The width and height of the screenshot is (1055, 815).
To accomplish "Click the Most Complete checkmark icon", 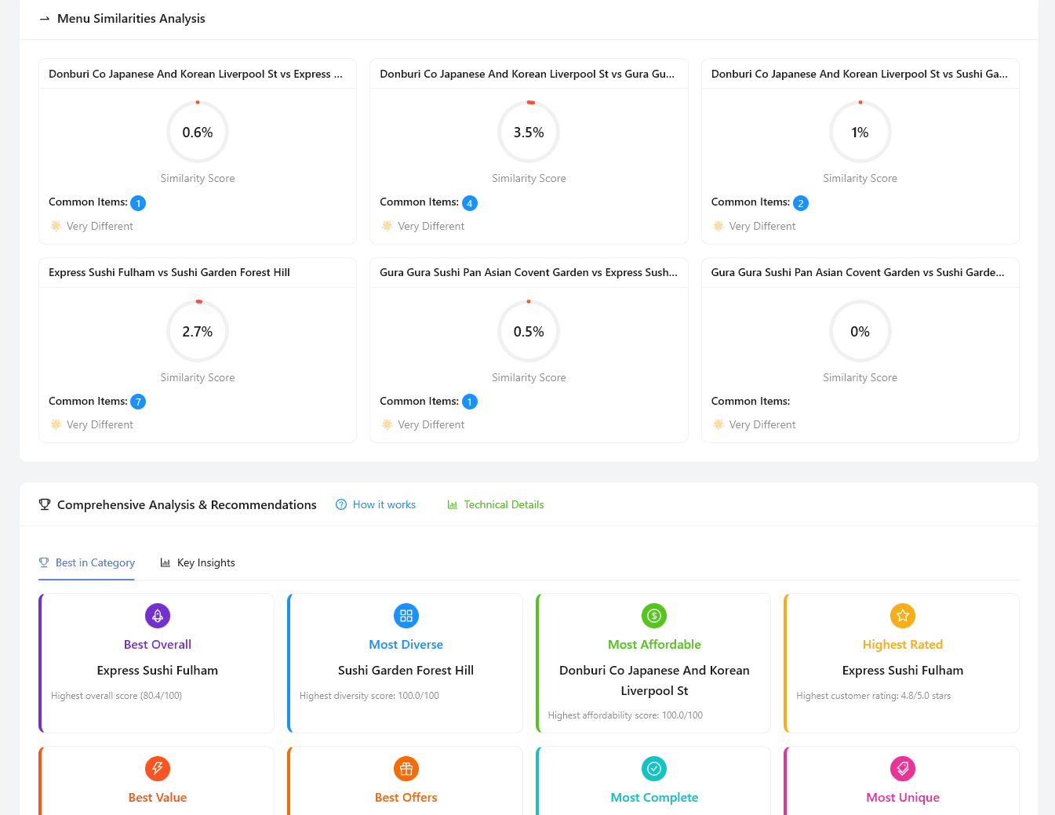I will pyautogui.click(x=654, y=769).
